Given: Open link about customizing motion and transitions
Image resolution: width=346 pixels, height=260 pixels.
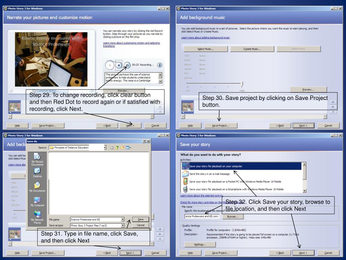Looking at the screenshot, I should click(131, 44).
